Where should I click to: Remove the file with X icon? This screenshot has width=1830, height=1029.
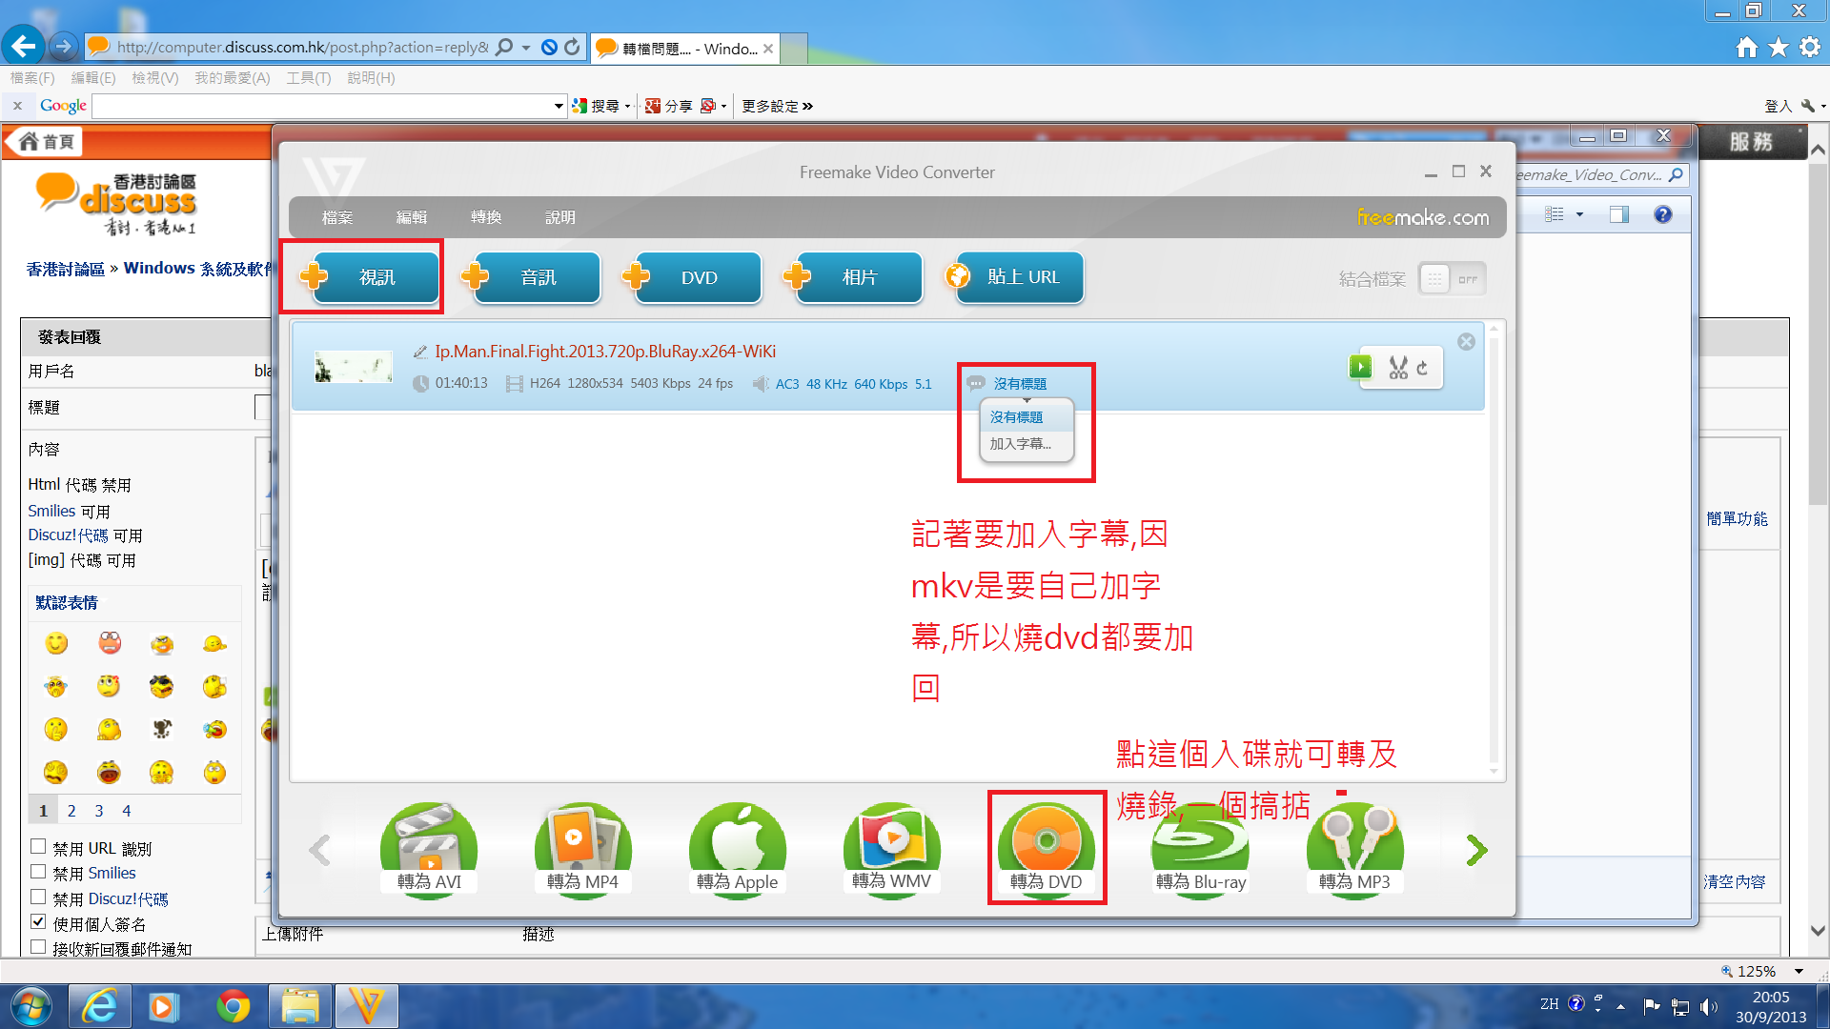[x=1466, y=342]
